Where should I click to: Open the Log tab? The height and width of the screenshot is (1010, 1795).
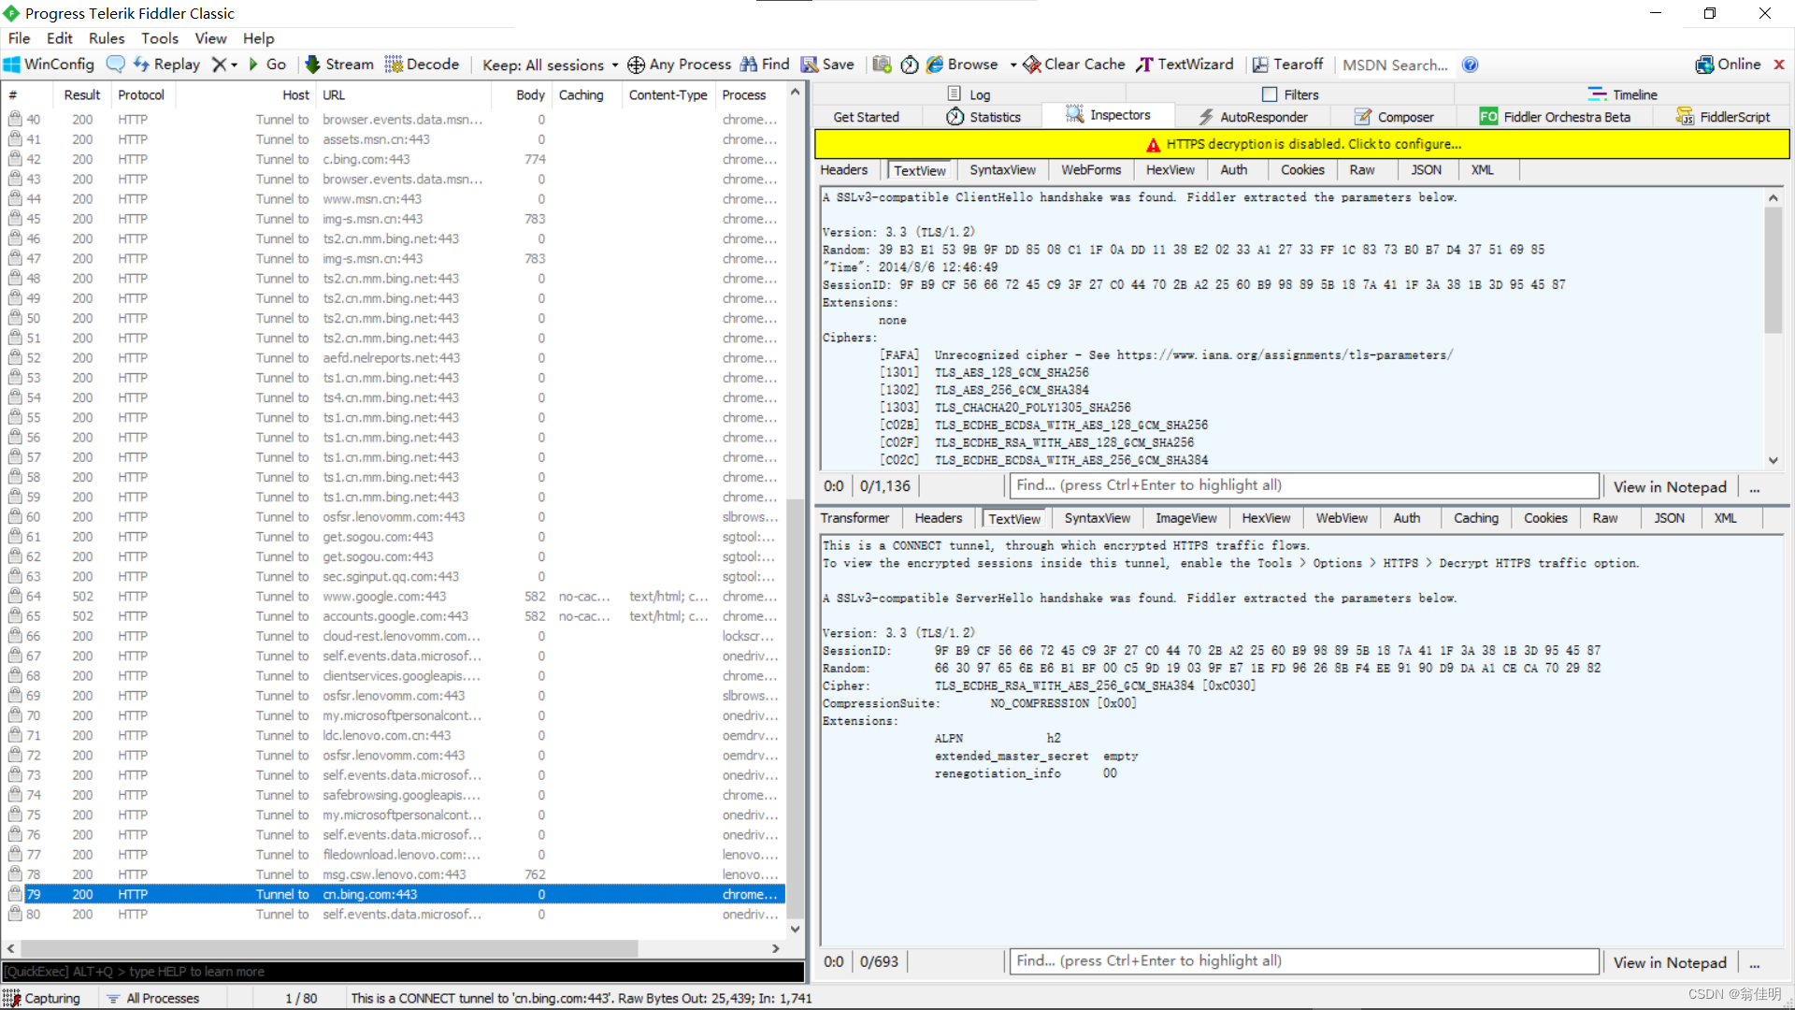[x=969, y=94]
